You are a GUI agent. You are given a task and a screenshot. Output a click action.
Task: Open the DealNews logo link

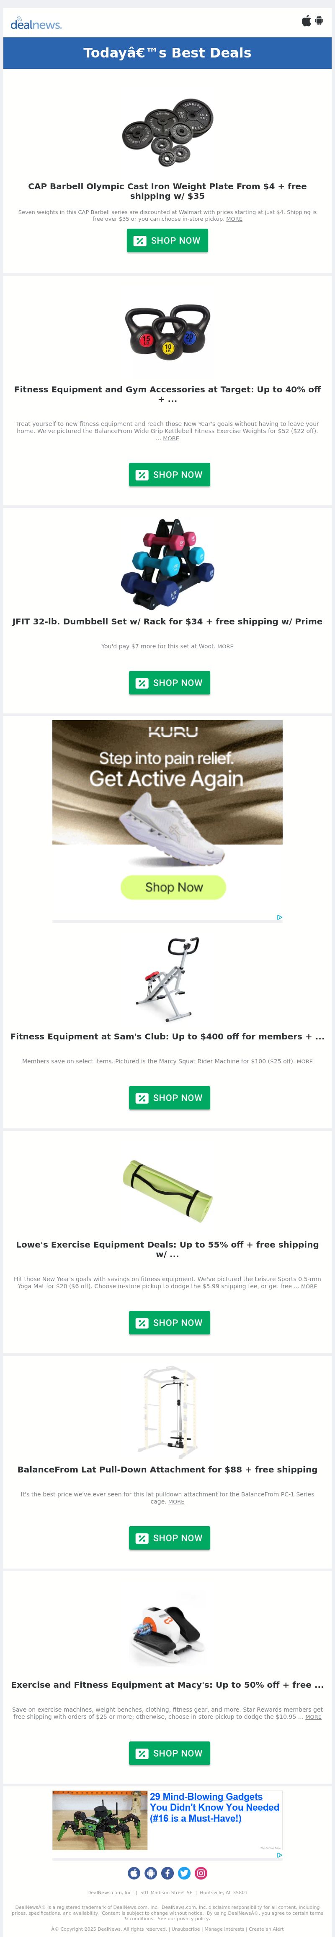point(36,24)
